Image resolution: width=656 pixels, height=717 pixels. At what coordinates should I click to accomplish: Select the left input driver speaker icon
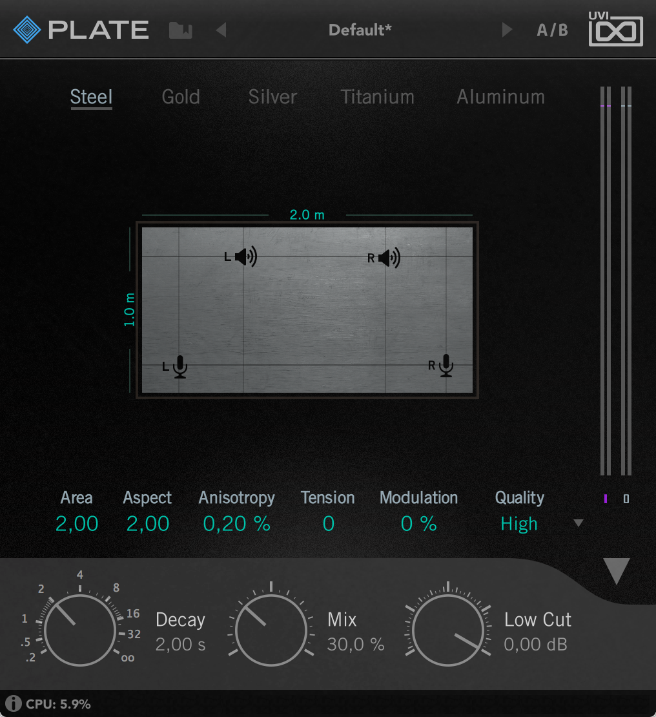(245, 256)
